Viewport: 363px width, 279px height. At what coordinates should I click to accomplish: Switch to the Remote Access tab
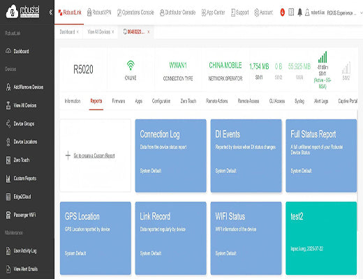pos(249,101)
